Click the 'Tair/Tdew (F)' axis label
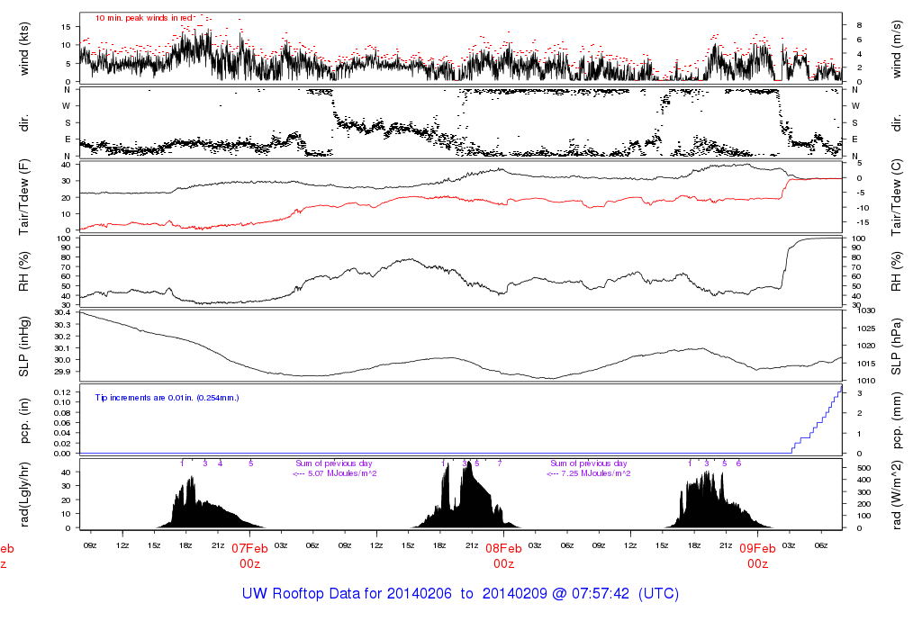Viewport: 922px width, 630px height. pos(24,197)
